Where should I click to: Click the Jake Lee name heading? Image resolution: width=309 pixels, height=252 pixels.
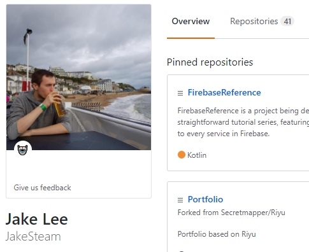coord(37,219)
